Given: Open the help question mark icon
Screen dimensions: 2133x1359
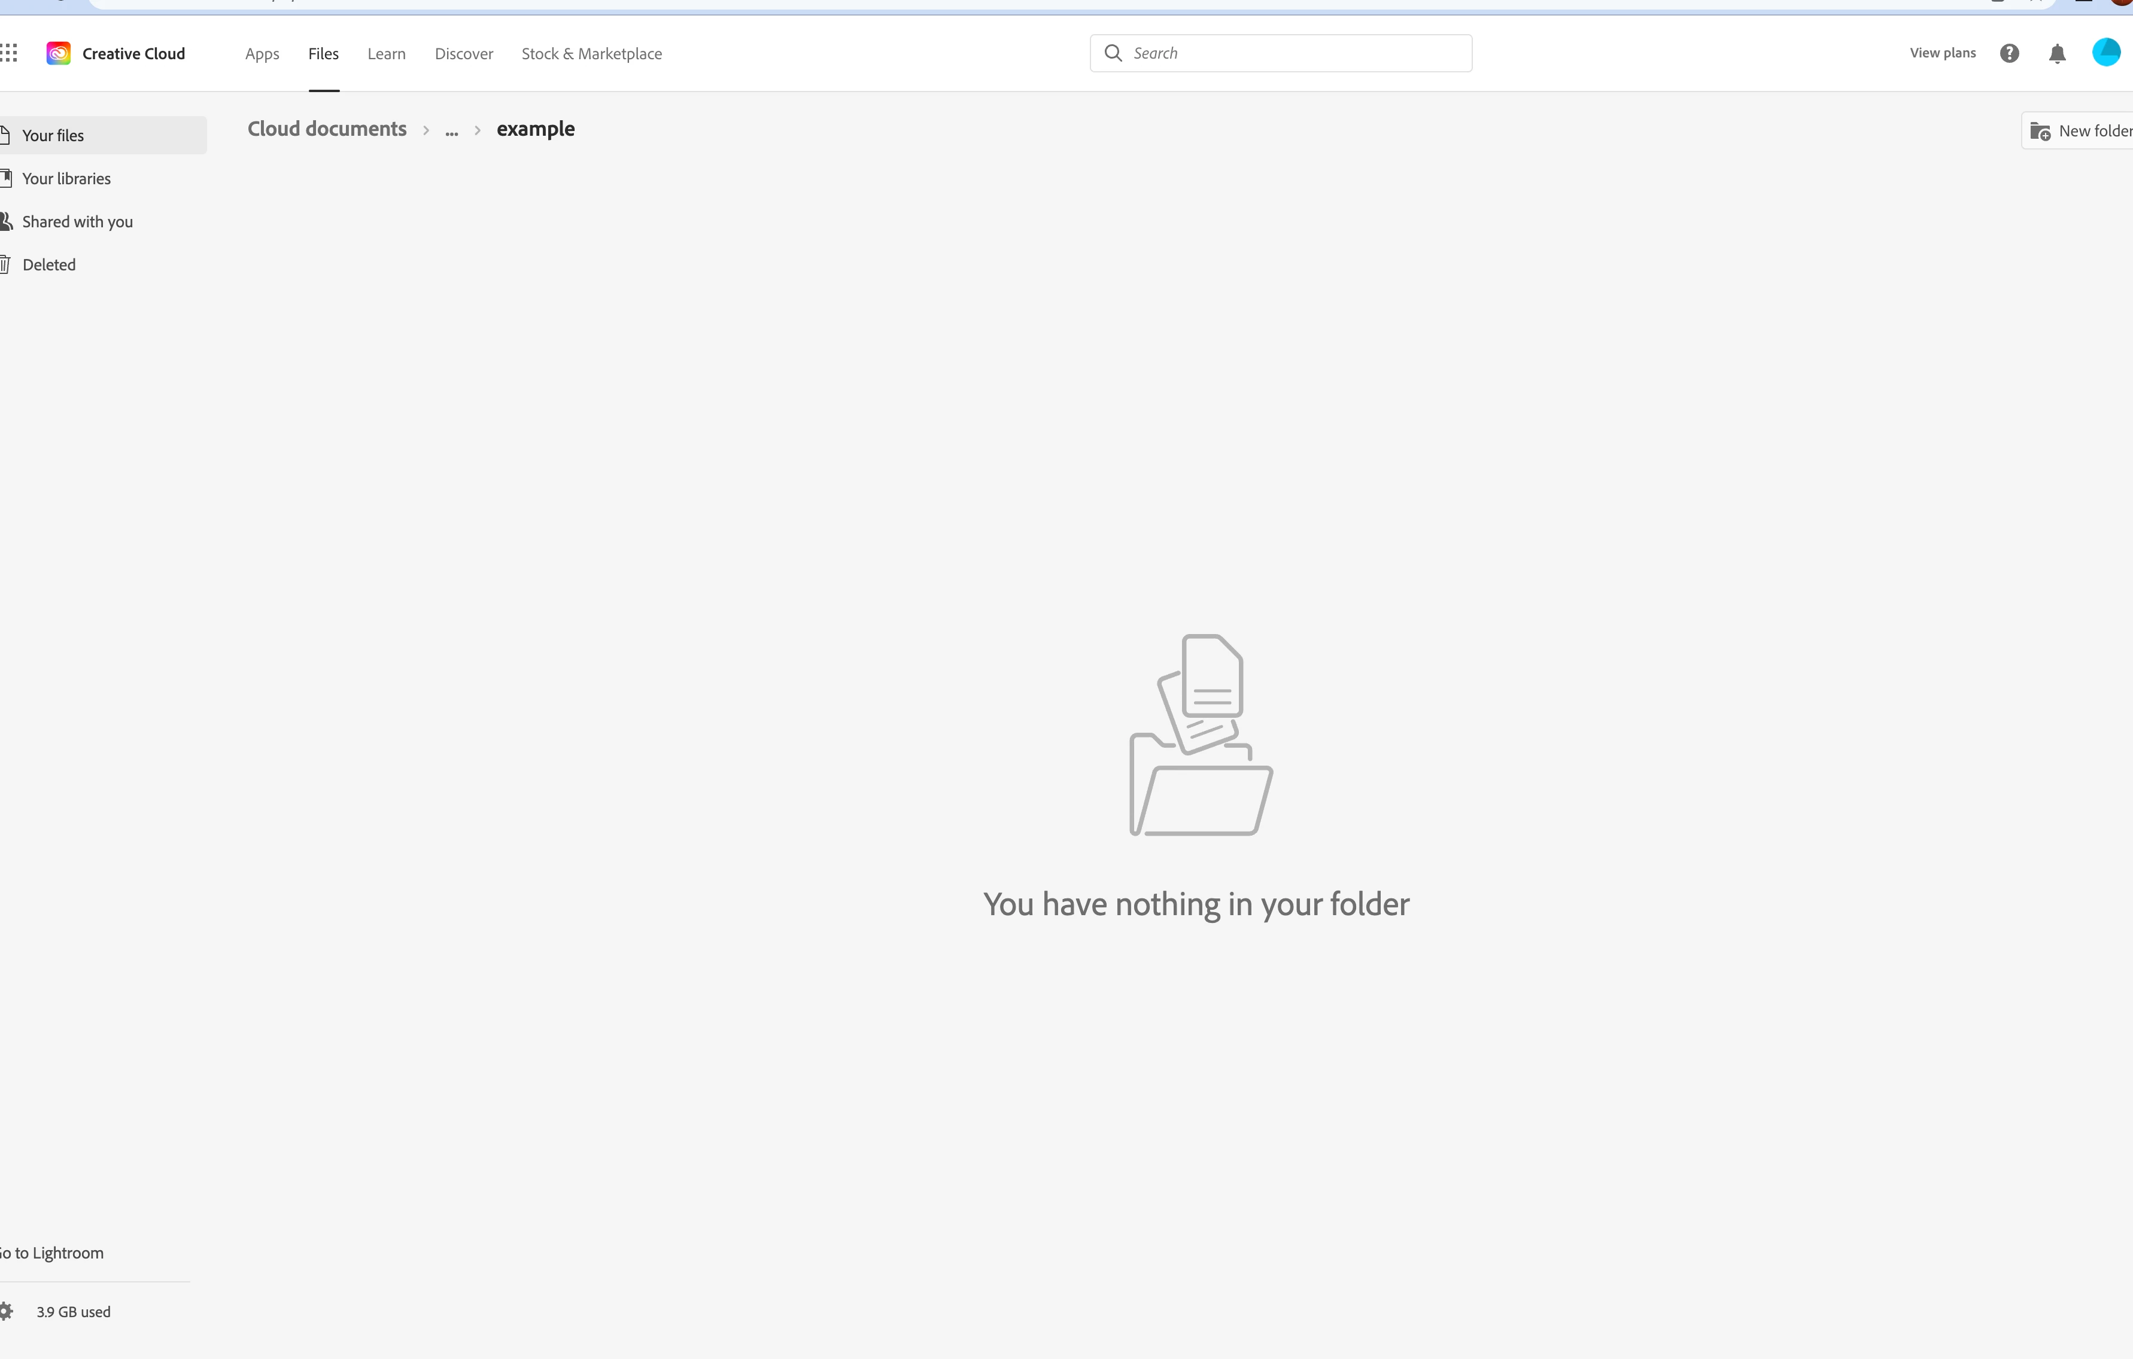Looking at the screenshot, I should tap(2009, 53).
